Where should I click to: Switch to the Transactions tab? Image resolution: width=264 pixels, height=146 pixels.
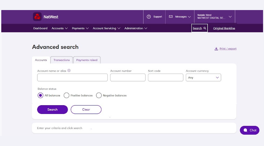point(61,60)
